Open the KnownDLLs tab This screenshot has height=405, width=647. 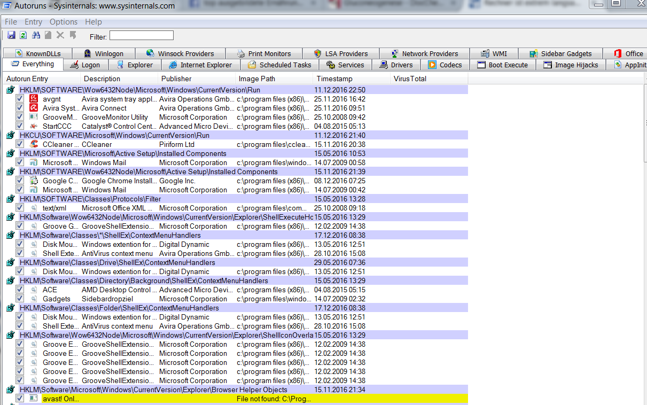[37, 53]
